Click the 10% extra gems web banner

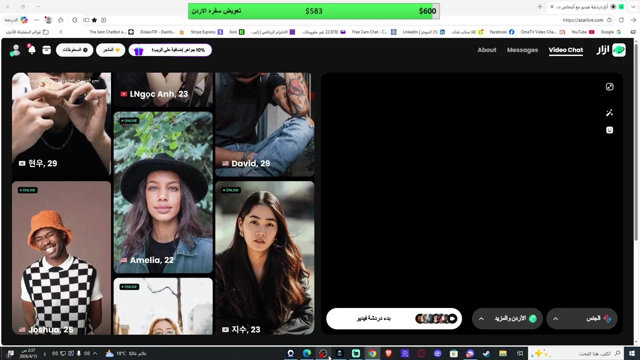click(170, 50)
